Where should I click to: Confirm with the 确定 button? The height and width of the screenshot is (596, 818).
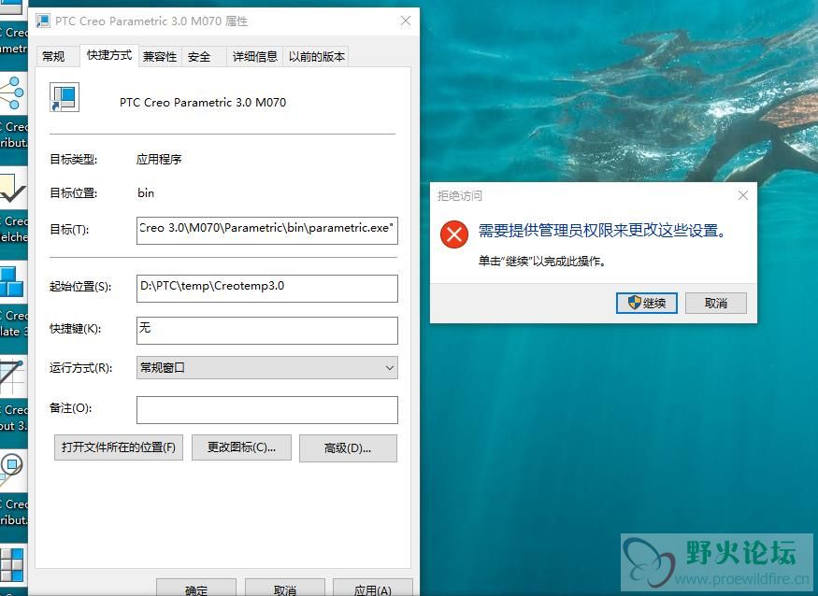coord(196,589)
